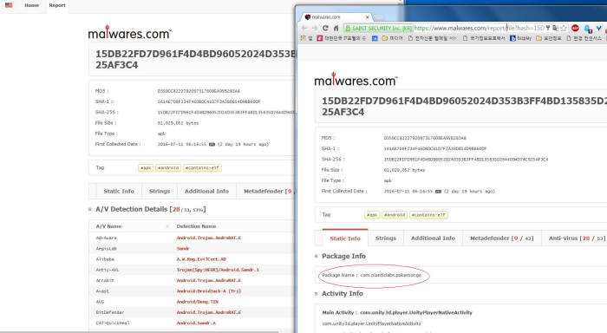Select Metadefender tab in browser window
Screen dimensions: 607x333
(x=502, y=238)
